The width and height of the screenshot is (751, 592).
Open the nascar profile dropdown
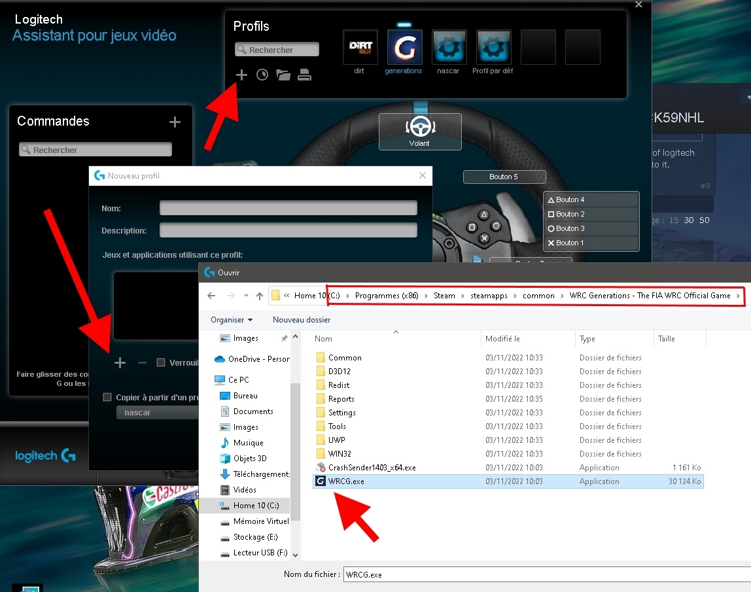pos(157,411)
